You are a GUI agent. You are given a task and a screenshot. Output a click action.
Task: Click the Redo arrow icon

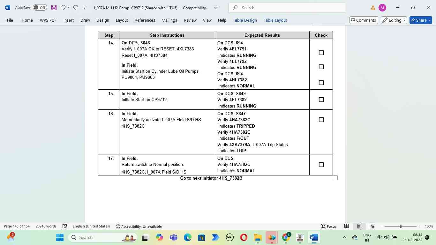[76, 8]
